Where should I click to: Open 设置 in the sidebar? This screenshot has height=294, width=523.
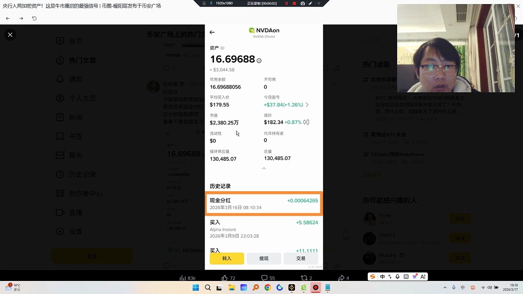click(x=69, y=232)
